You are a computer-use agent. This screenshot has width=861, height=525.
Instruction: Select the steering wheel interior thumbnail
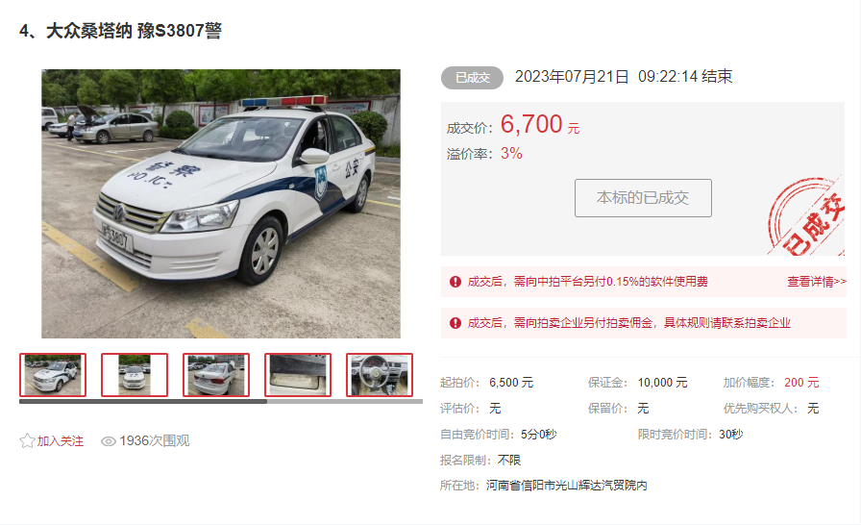[380, 375]
